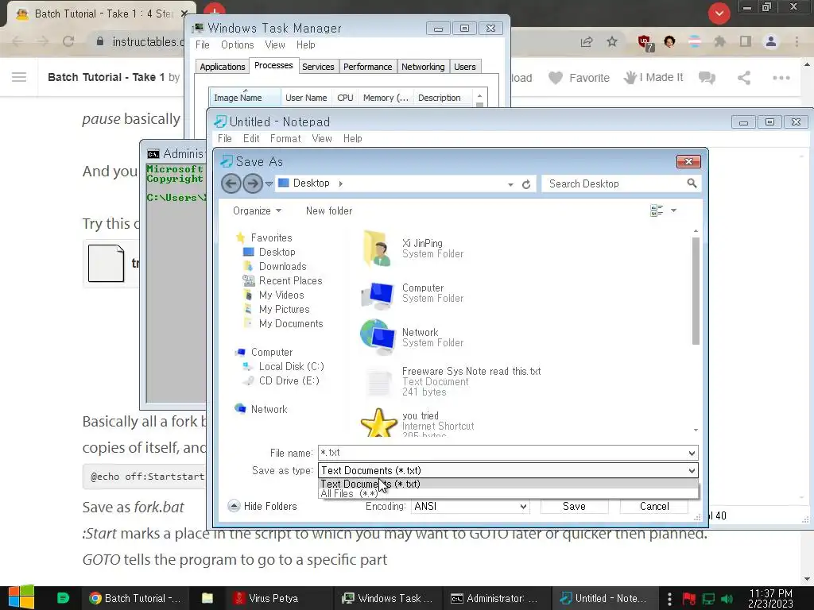Click the file list vertical scrollbar in Save As

(696, 291)
